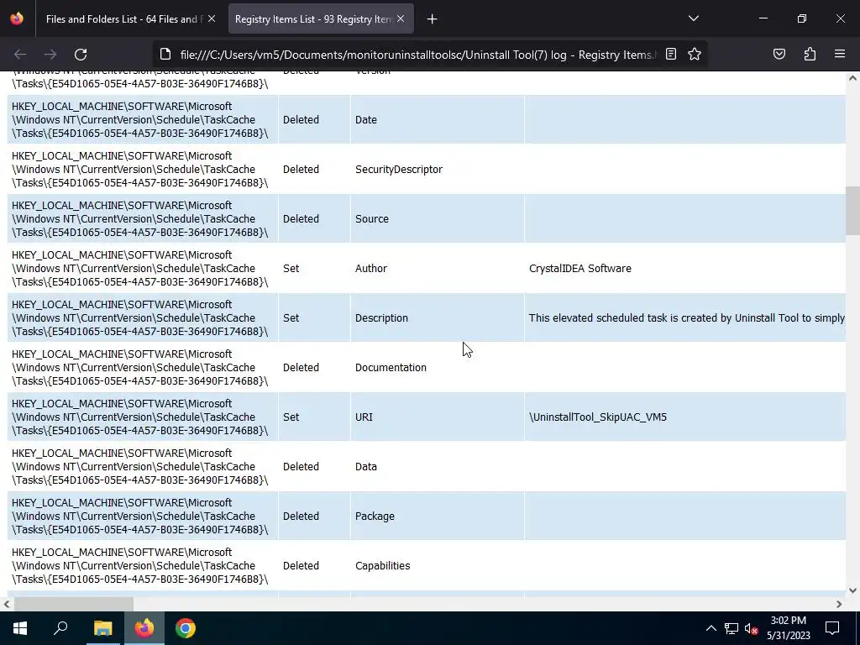Click the address bar URL field
The image size is (860, 645).
pyautogui.click(x=418, y=55)
